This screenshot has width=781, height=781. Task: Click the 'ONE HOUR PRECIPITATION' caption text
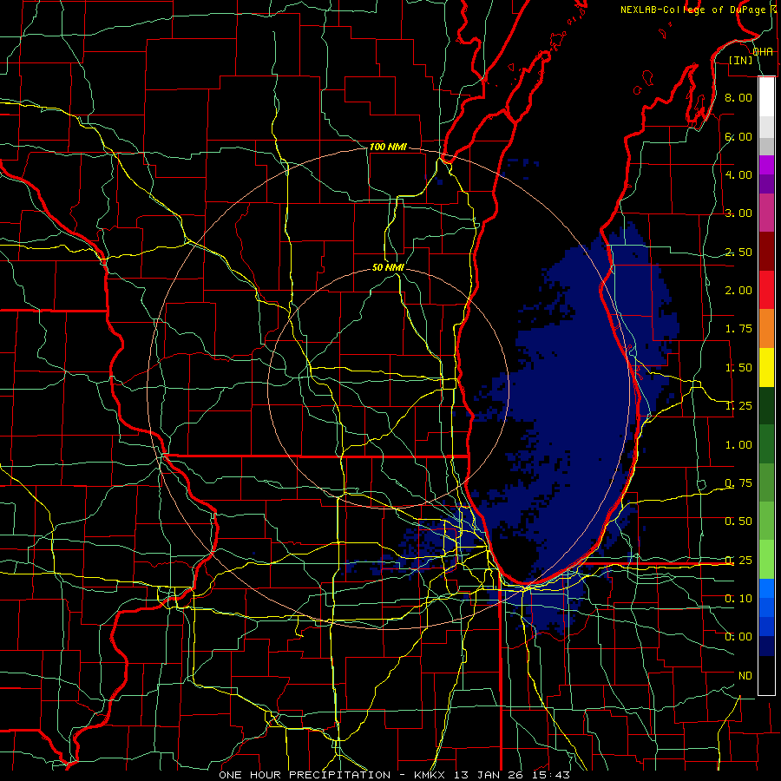(x=305, y=775)
